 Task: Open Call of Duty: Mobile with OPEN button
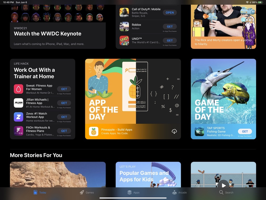click(170, 12)
